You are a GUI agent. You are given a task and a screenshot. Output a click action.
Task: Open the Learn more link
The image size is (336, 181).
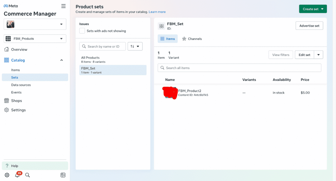(157, 12)
